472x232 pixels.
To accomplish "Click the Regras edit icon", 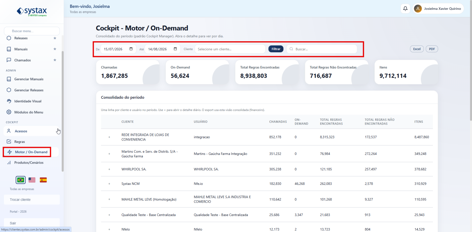I will point(9,142).
